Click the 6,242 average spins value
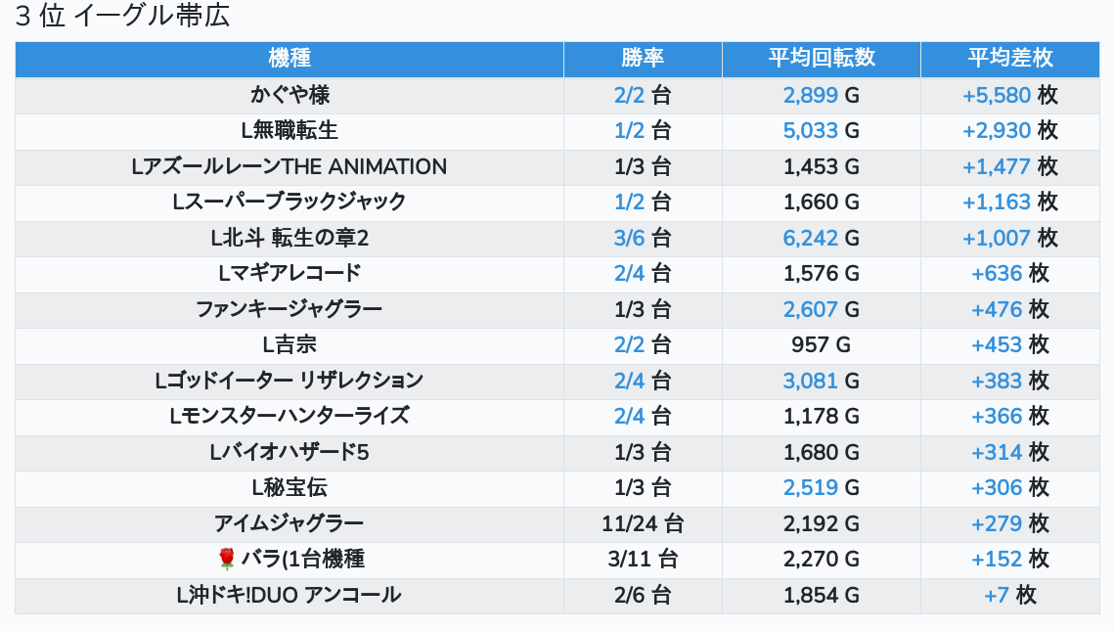The height and width of the screenshot is (631, 1115). coord(810,238)
